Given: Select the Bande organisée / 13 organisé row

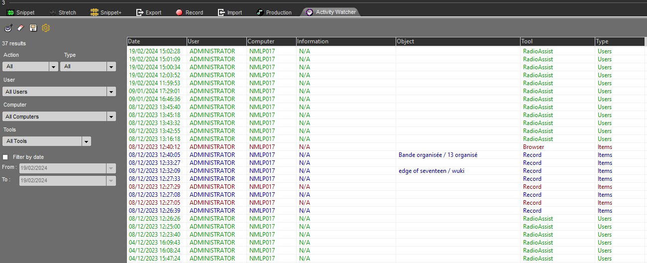Looking at the screenshot, I should (437, 155).
